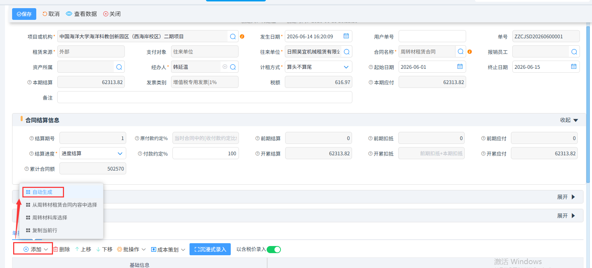Open 结算进度 dropdown
This screenshot has width=592, height=268.
[120, 153]
